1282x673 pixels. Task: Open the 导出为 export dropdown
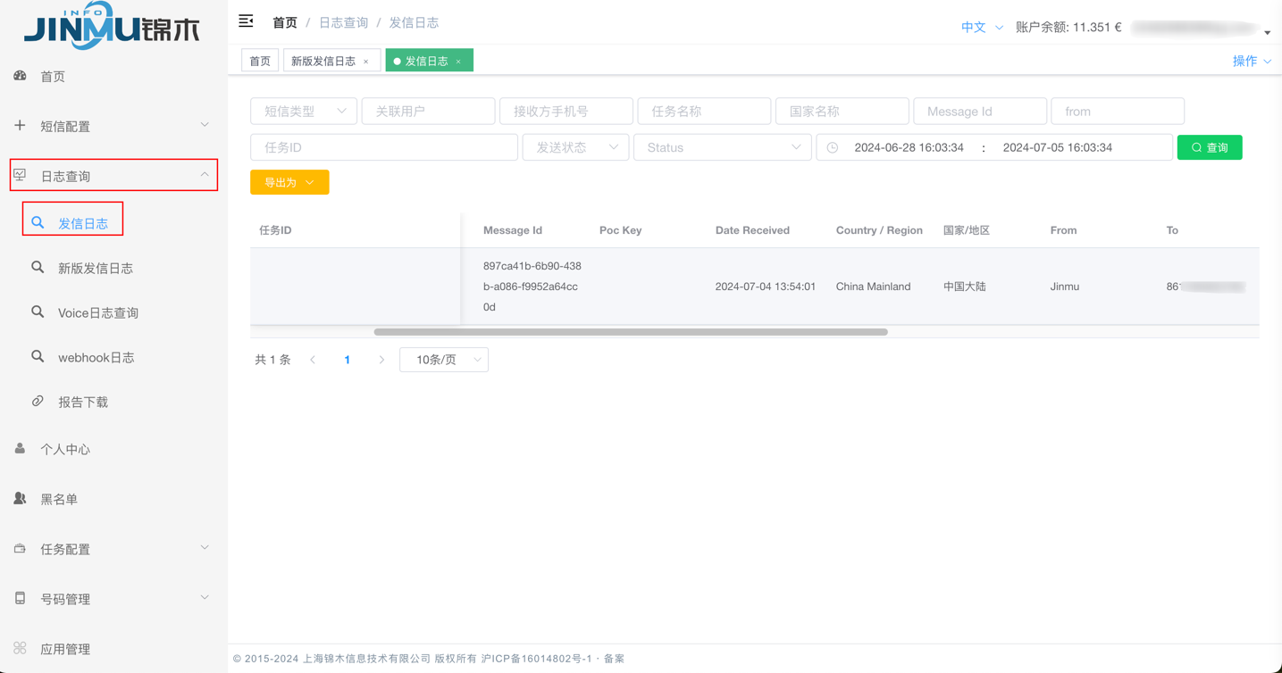[289, 182]
